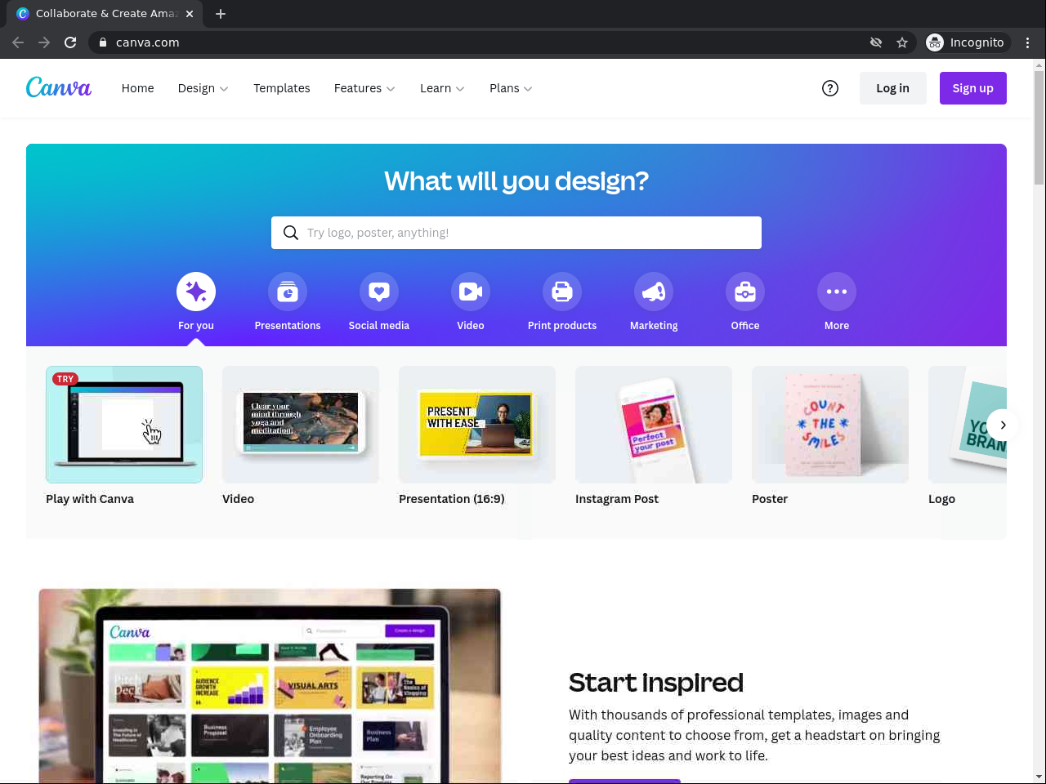Open the Play with Canva thumbnail

[x=124, y=425]
